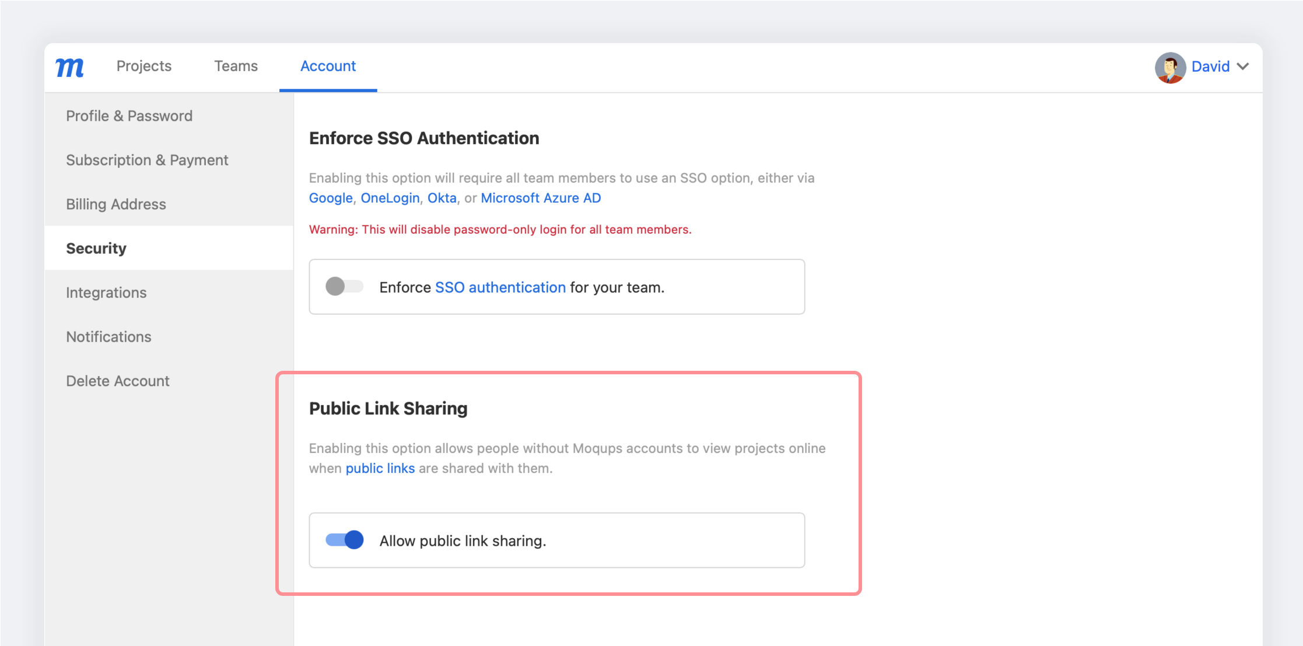The width and height of the screenshot is (1303, 646).
Task: Open Profile & Password settings
Action: tap(129, 115)
